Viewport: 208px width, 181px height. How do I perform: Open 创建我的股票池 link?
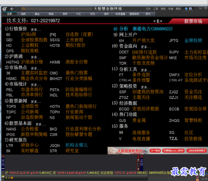tap(148, 92)
